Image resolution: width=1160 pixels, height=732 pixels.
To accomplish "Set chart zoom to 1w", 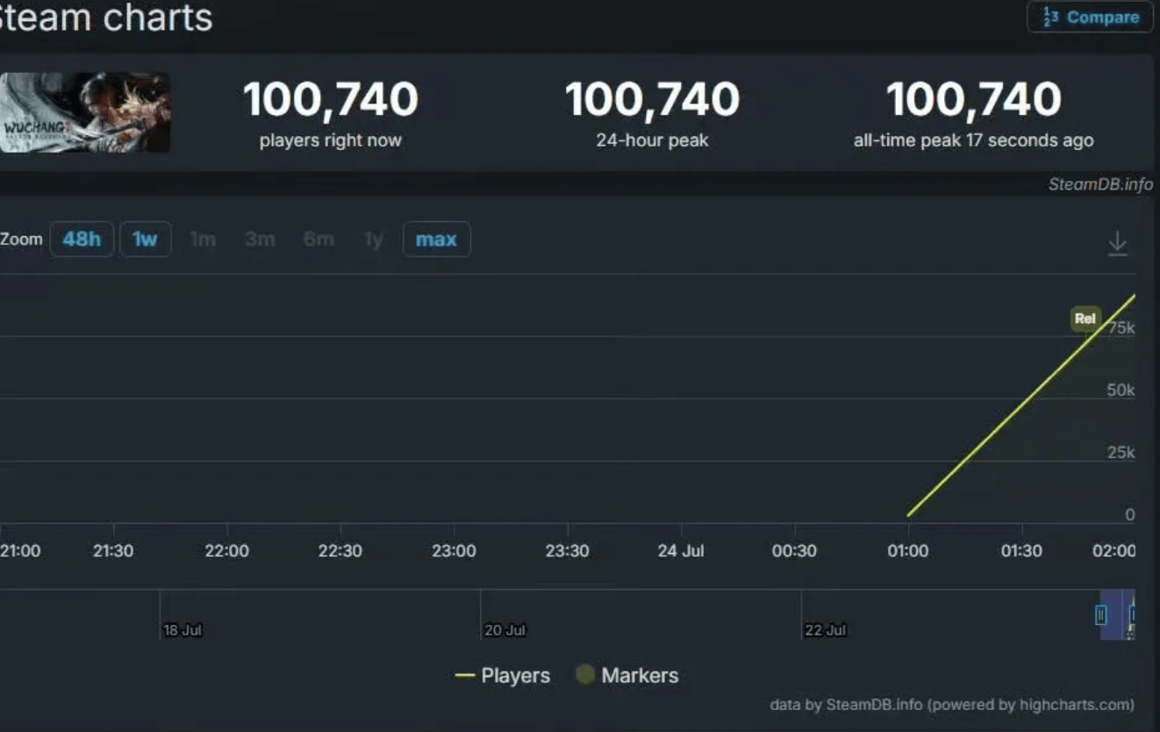I will click(x=145, y=240).
